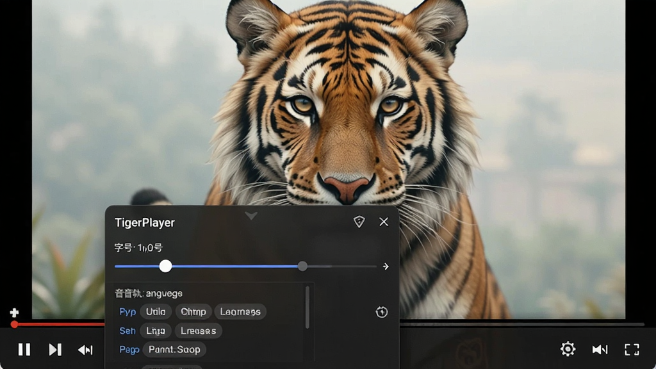Click the reset clock icon in panel
This screenshot has height=369, width=656.
382,312
